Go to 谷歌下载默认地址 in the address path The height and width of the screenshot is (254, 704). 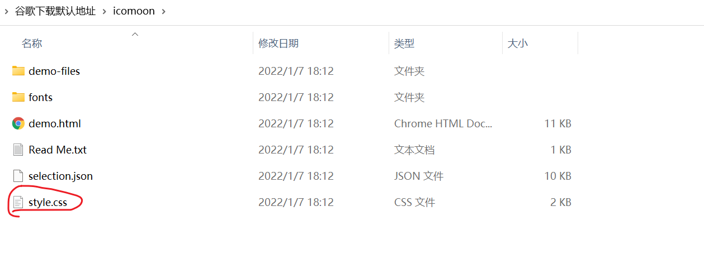click(55, 11)
